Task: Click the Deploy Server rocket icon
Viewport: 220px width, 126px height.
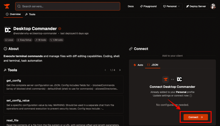Action: (188, 6)
